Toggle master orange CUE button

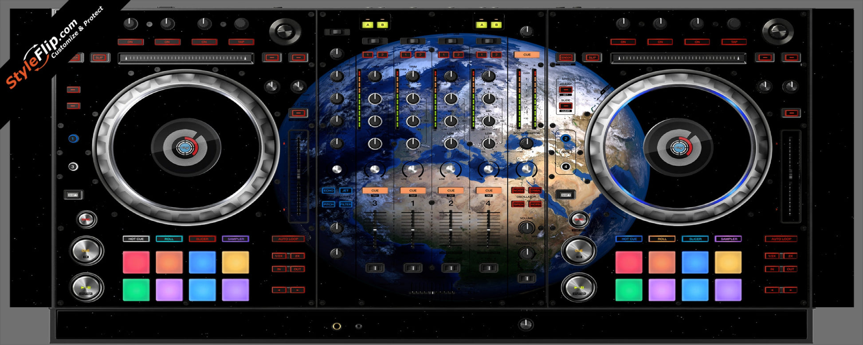pos(526,55)
